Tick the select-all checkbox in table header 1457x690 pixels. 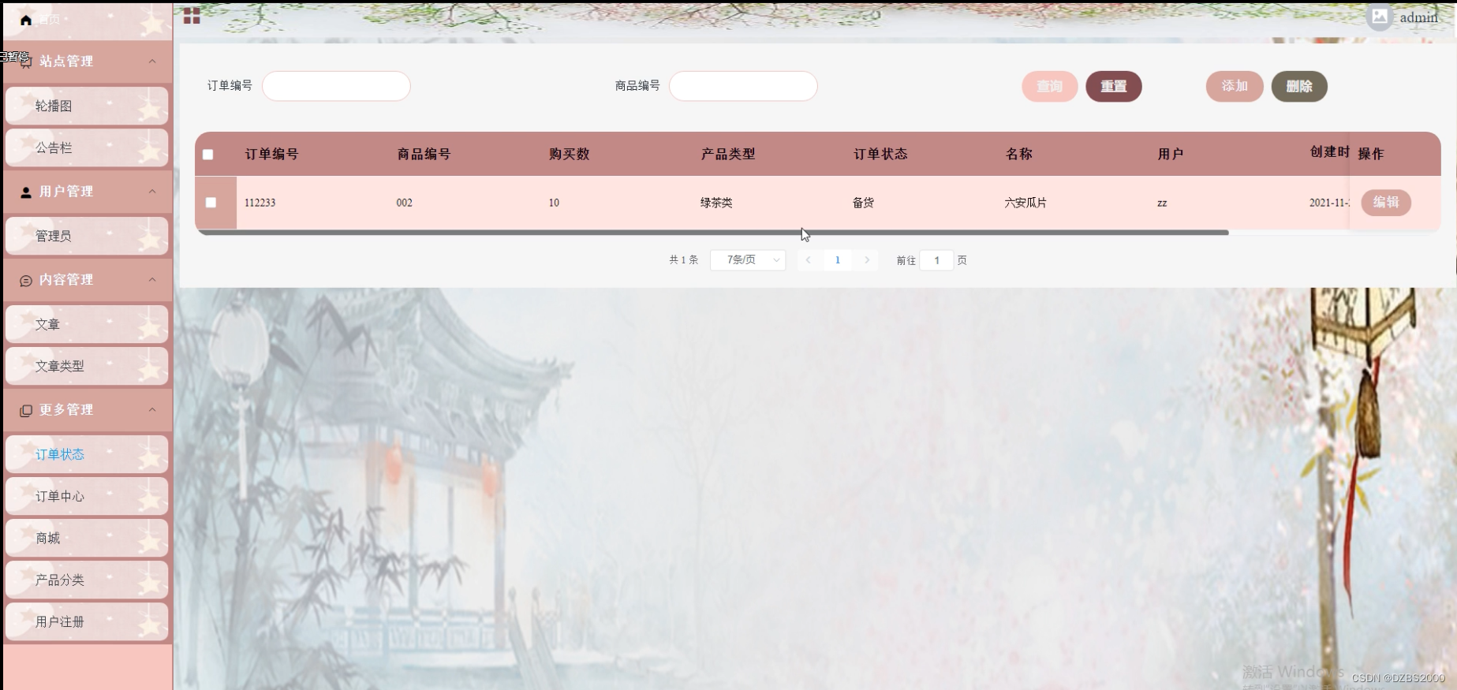click(208, 155)
